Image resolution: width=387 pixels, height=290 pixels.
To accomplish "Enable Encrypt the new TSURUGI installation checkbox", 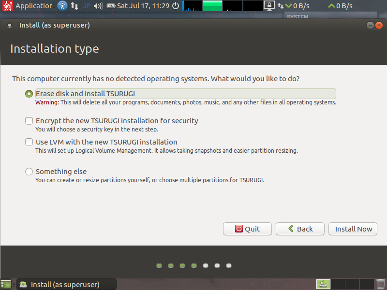I will (x=29, y=121).
